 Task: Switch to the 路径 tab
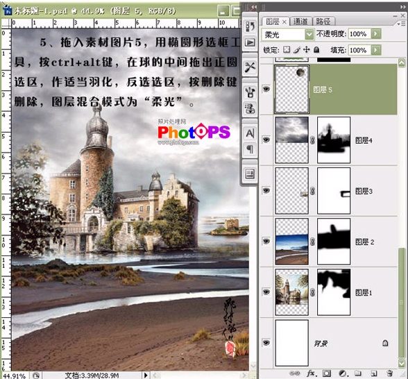[x=323, y=21]
